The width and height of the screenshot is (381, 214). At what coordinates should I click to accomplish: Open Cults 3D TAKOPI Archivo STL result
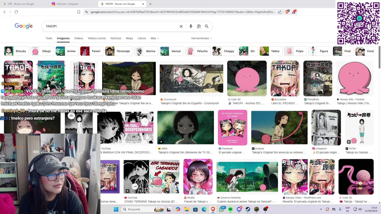(246, 103)
